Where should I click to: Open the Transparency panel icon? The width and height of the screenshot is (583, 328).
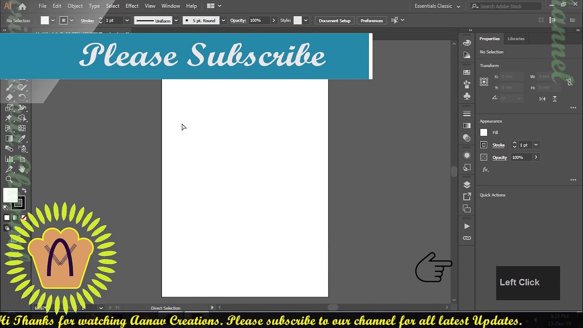tap(467, 138)
